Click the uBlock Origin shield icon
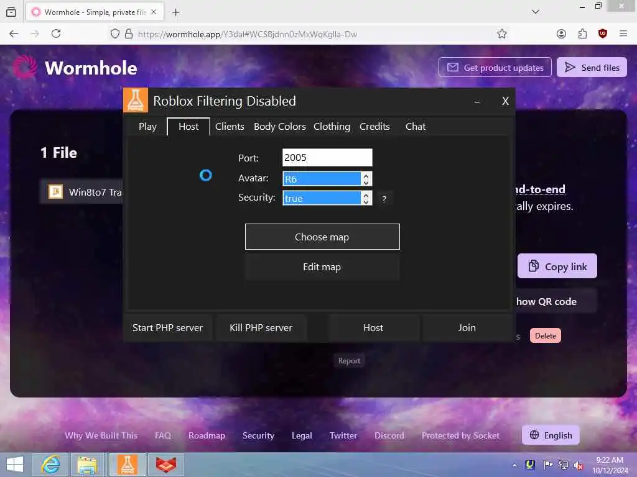Viewport: 637px width, 477px height. click(602, 34)
